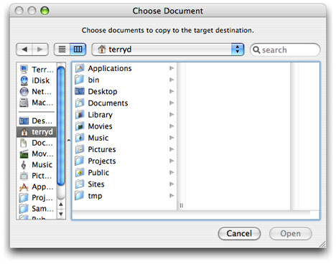
Task: Click the Music folder icon in column
Action: tap(80, 138)
